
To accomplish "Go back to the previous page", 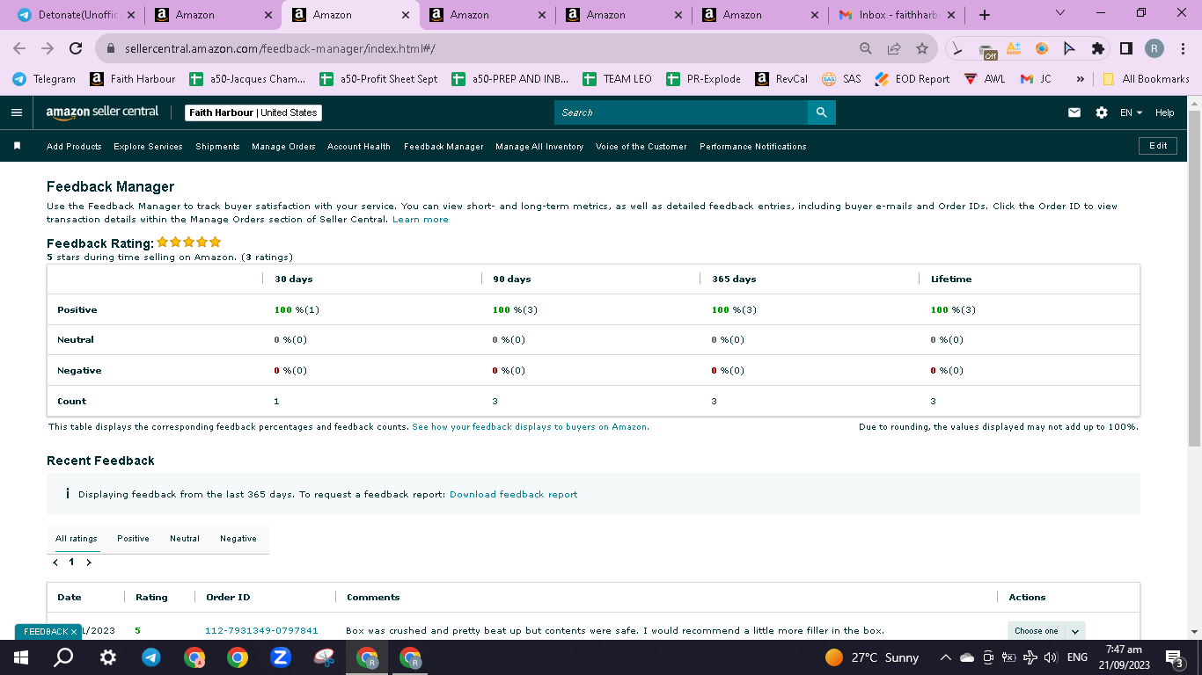I will pos(19,48).
